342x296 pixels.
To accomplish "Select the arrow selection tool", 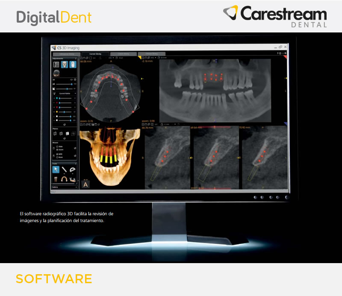I will point(56,170).
